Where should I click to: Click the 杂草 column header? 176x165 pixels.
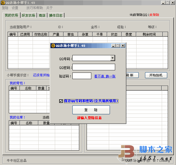pyautogui.click(x=85, y=34)
